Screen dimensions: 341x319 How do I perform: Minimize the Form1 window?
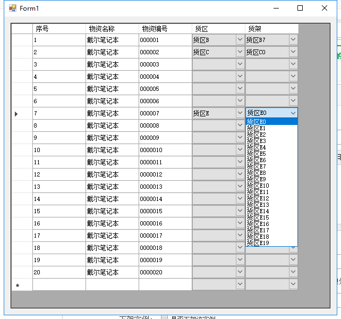pos(276,9)
